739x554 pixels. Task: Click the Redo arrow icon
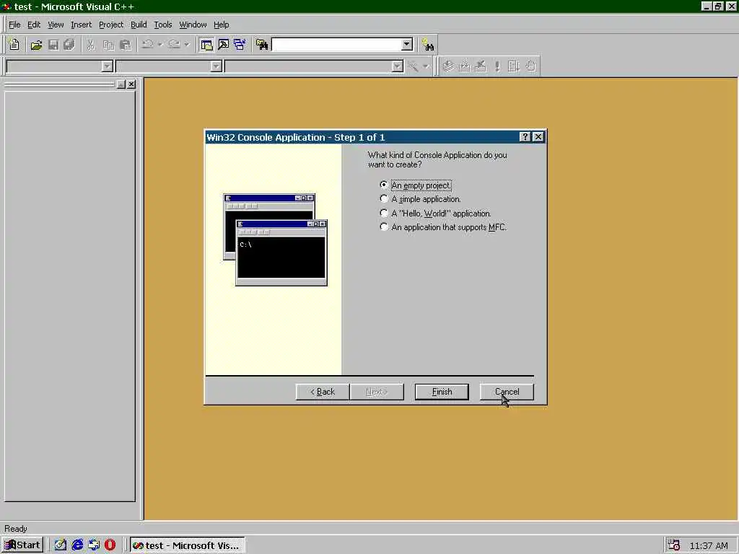click(175, 45)
